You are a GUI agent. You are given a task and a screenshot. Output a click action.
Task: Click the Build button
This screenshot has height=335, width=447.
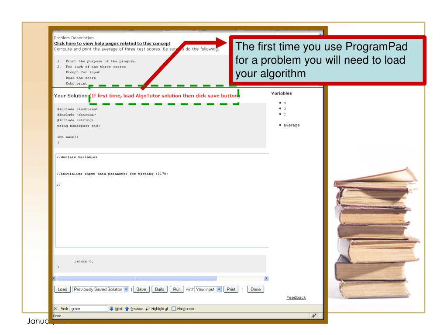pyautogui.click(x=160, y=289)
